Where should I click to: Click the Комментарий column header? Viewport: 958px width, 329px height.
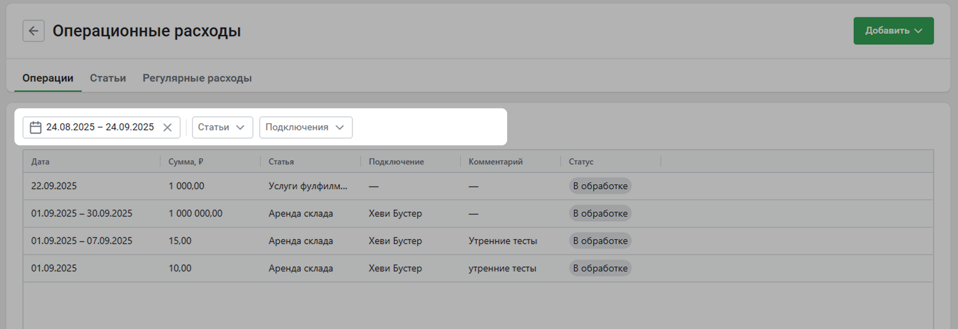point(495,161)
